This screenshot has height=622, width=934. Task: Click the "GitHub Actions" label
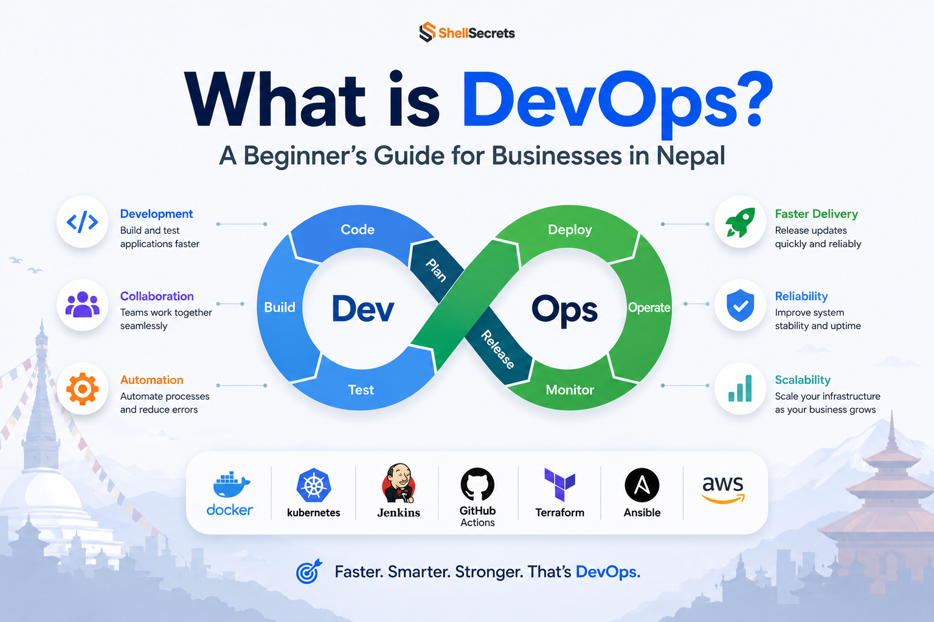coord(477,516)
